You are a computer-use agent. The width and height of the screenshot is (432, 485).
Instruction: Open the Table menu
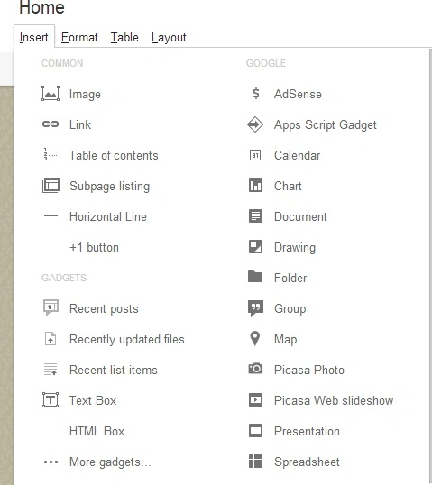(x=124, y=38)
